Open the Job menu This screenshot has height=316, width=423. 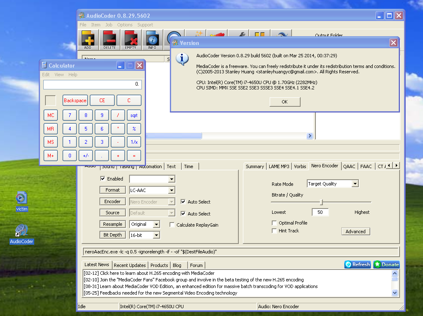click(x=109, y=25)
